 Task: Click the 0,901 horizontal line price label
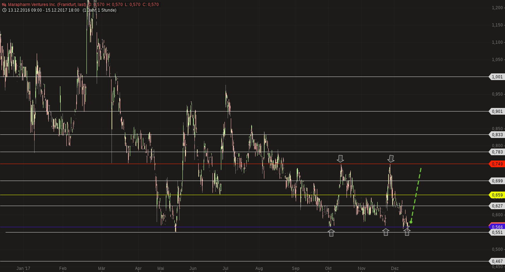(x=497, y=111)
